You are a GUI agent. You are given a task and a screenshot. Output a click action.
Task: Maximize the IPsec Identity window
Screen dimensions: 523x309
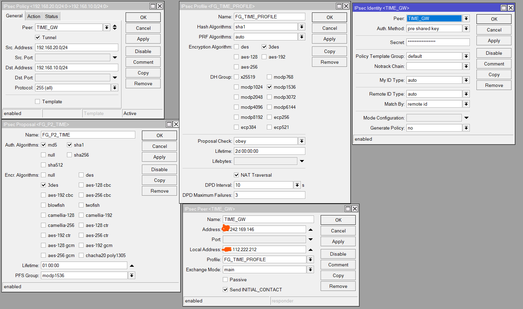(x=504, y=8)
